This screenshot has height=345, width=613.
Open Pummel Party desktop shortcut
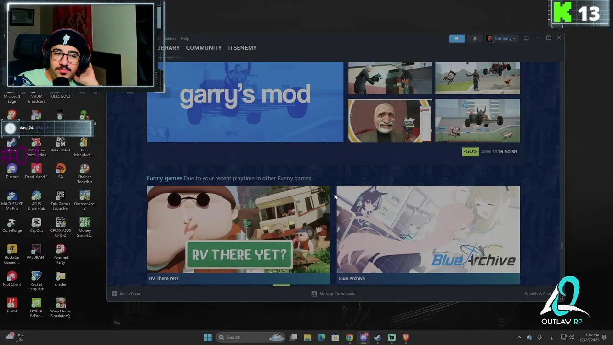[x=60, y=254]
